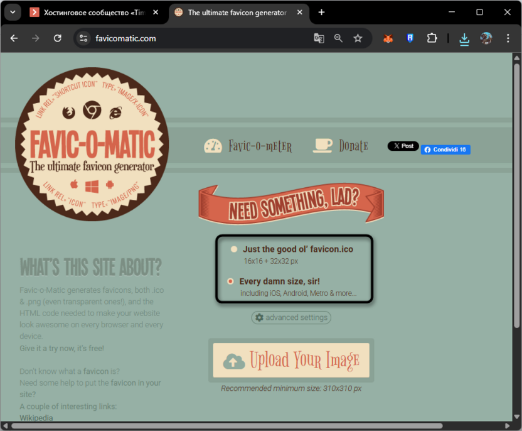The height and width of the screenshot is (431, 522).
Task: Open a new browser tab
Action: click(321, 13)
